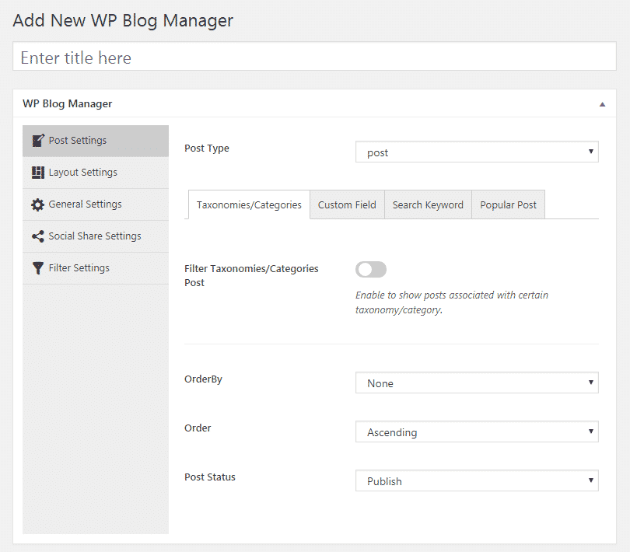Open Layout Settings section label

(x=82, y=173)
